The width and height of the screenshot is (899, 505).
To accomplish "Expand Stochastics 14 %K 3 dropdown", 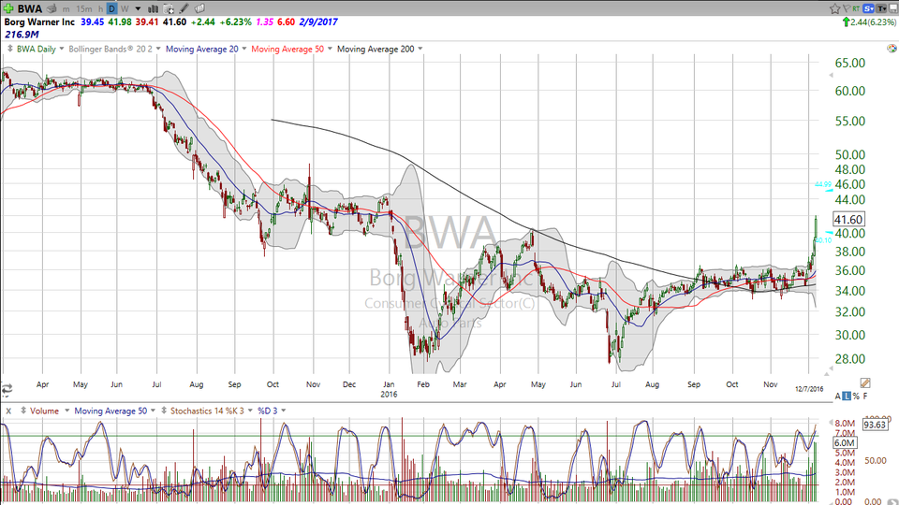I will [250, 411].
